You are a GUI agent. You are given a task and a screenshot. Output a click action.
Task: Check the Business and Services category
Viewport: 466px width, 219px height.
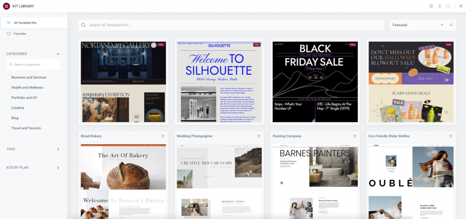point(9,78)
